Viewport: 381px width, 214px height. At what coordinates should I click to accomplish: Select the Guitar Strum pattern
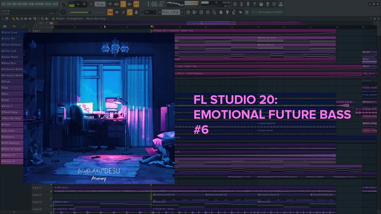12,32
